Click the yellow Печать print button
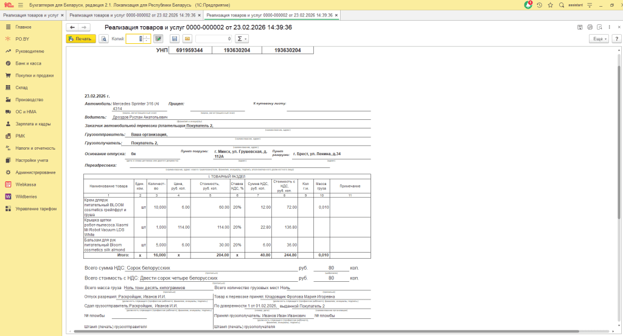The image size is (623, 336). [x=81, y=38]
